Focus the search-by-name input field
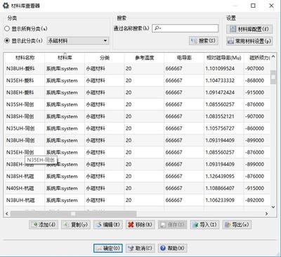 [185, 28]
